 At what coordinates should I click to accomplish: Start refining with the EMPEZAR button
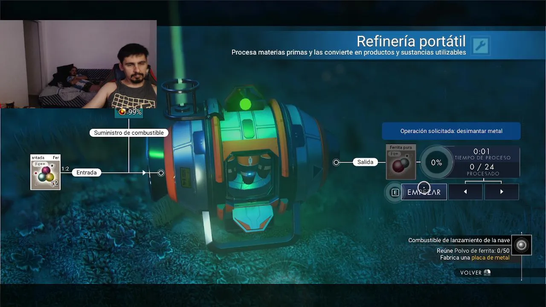point(424,192)
